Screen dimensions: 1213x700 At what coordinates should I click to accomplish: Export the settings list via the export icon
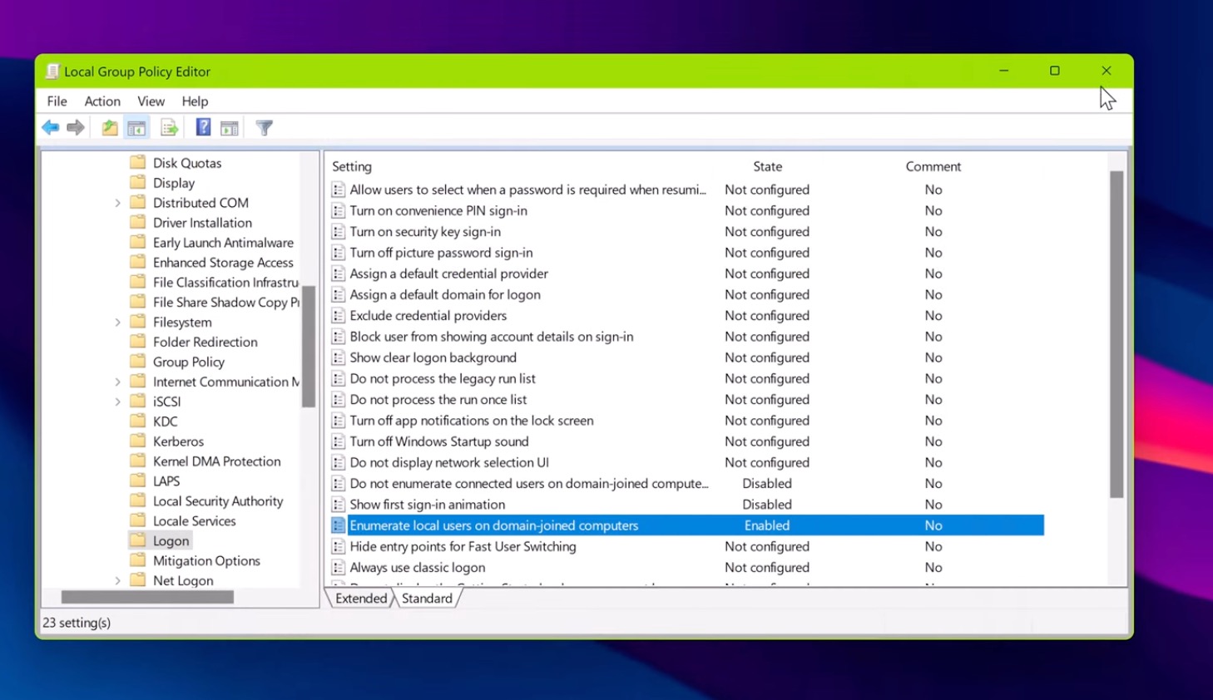tap(169, 127)
